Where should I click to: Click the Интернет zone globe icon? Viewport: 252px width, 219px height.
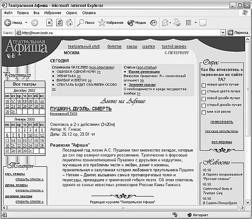click(x=190, y=215)
